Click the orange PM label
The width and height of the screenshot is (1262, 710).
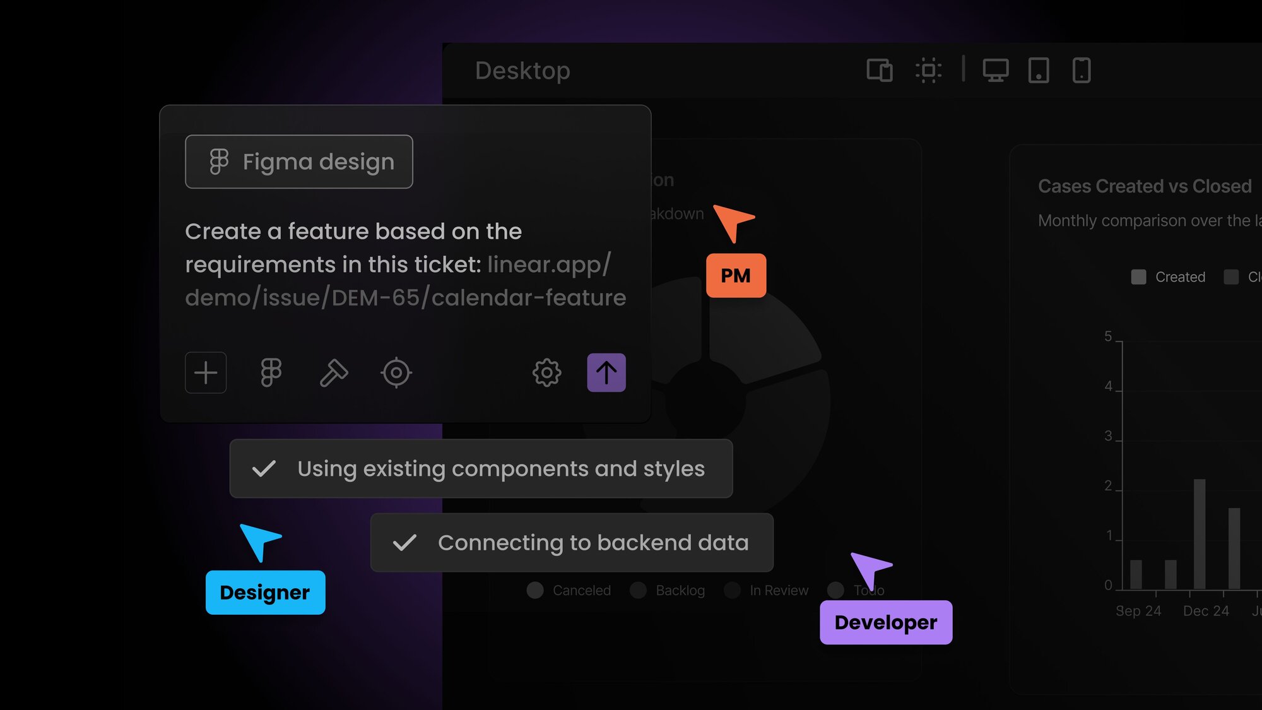click(736, 276)
